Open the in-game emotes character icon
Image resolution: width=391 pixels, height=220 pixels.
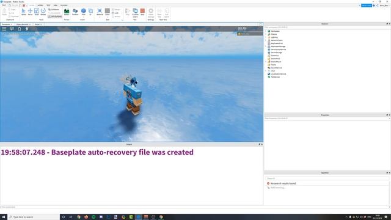click(x=27, y=29)
